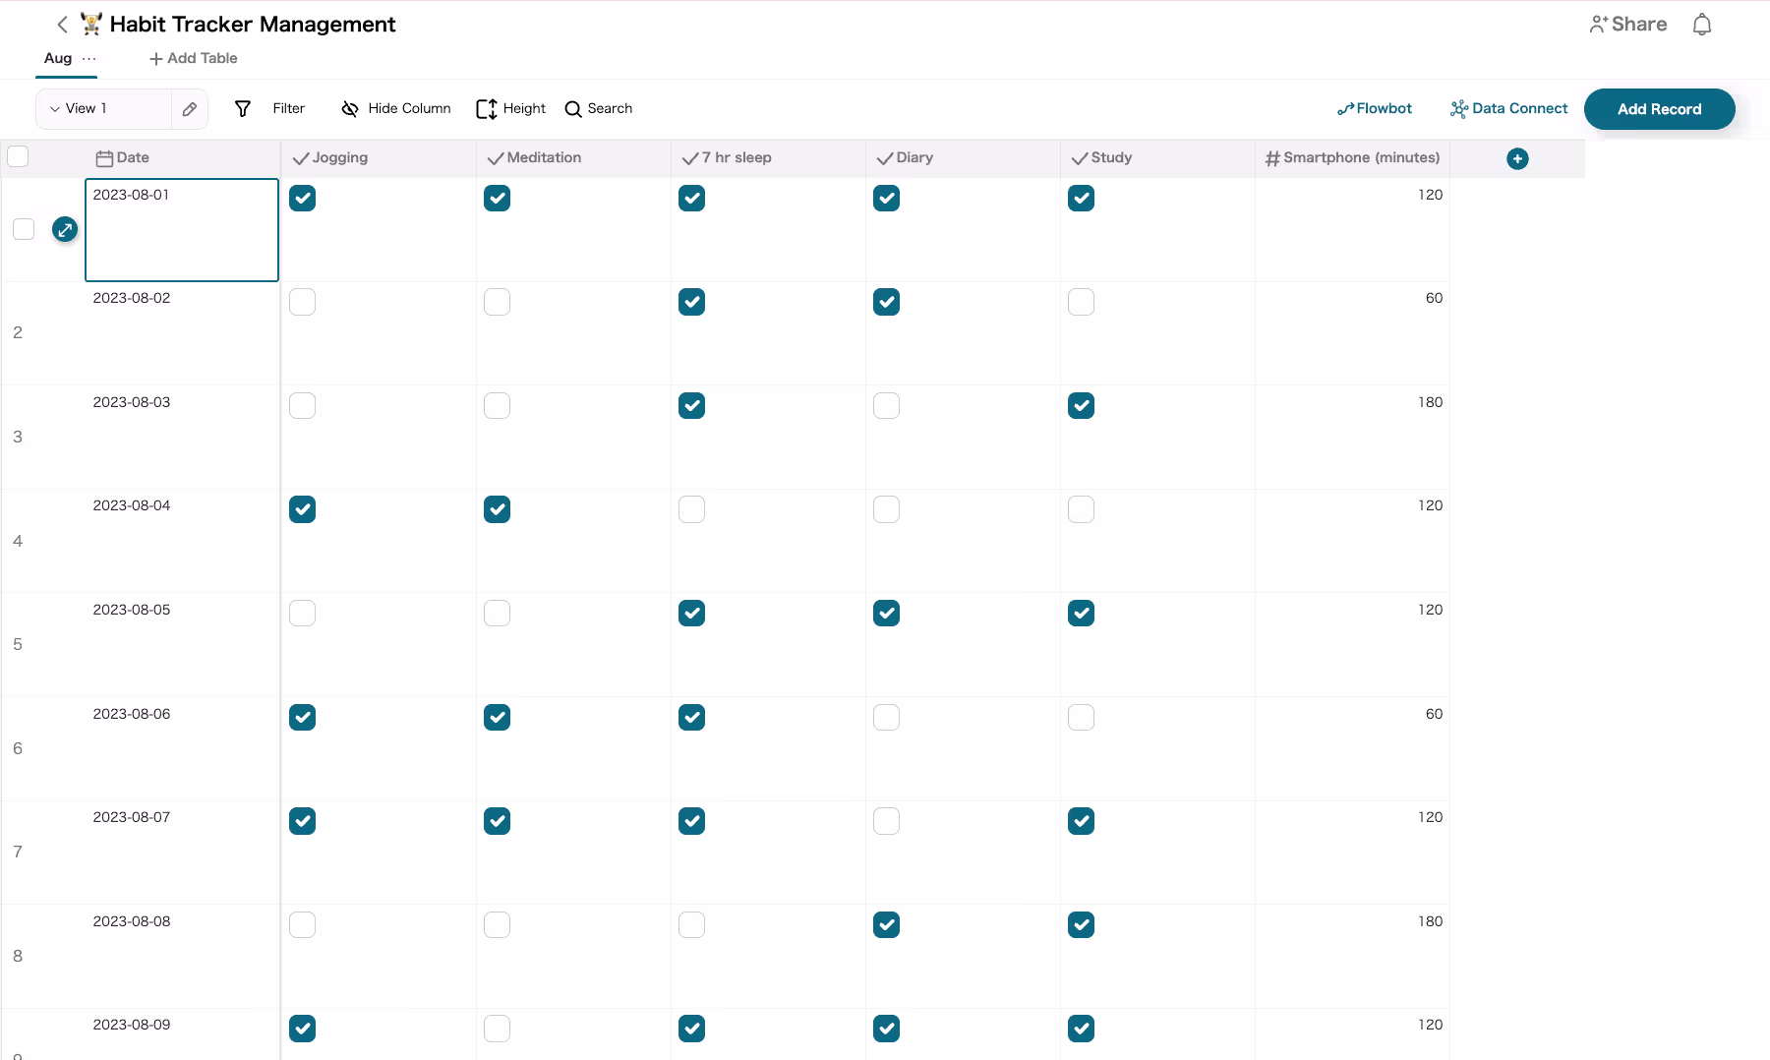Click the back arrow beside Habit Tracker Management
The width and height of the screenshot is (1770, 1060).
[62, 25]
